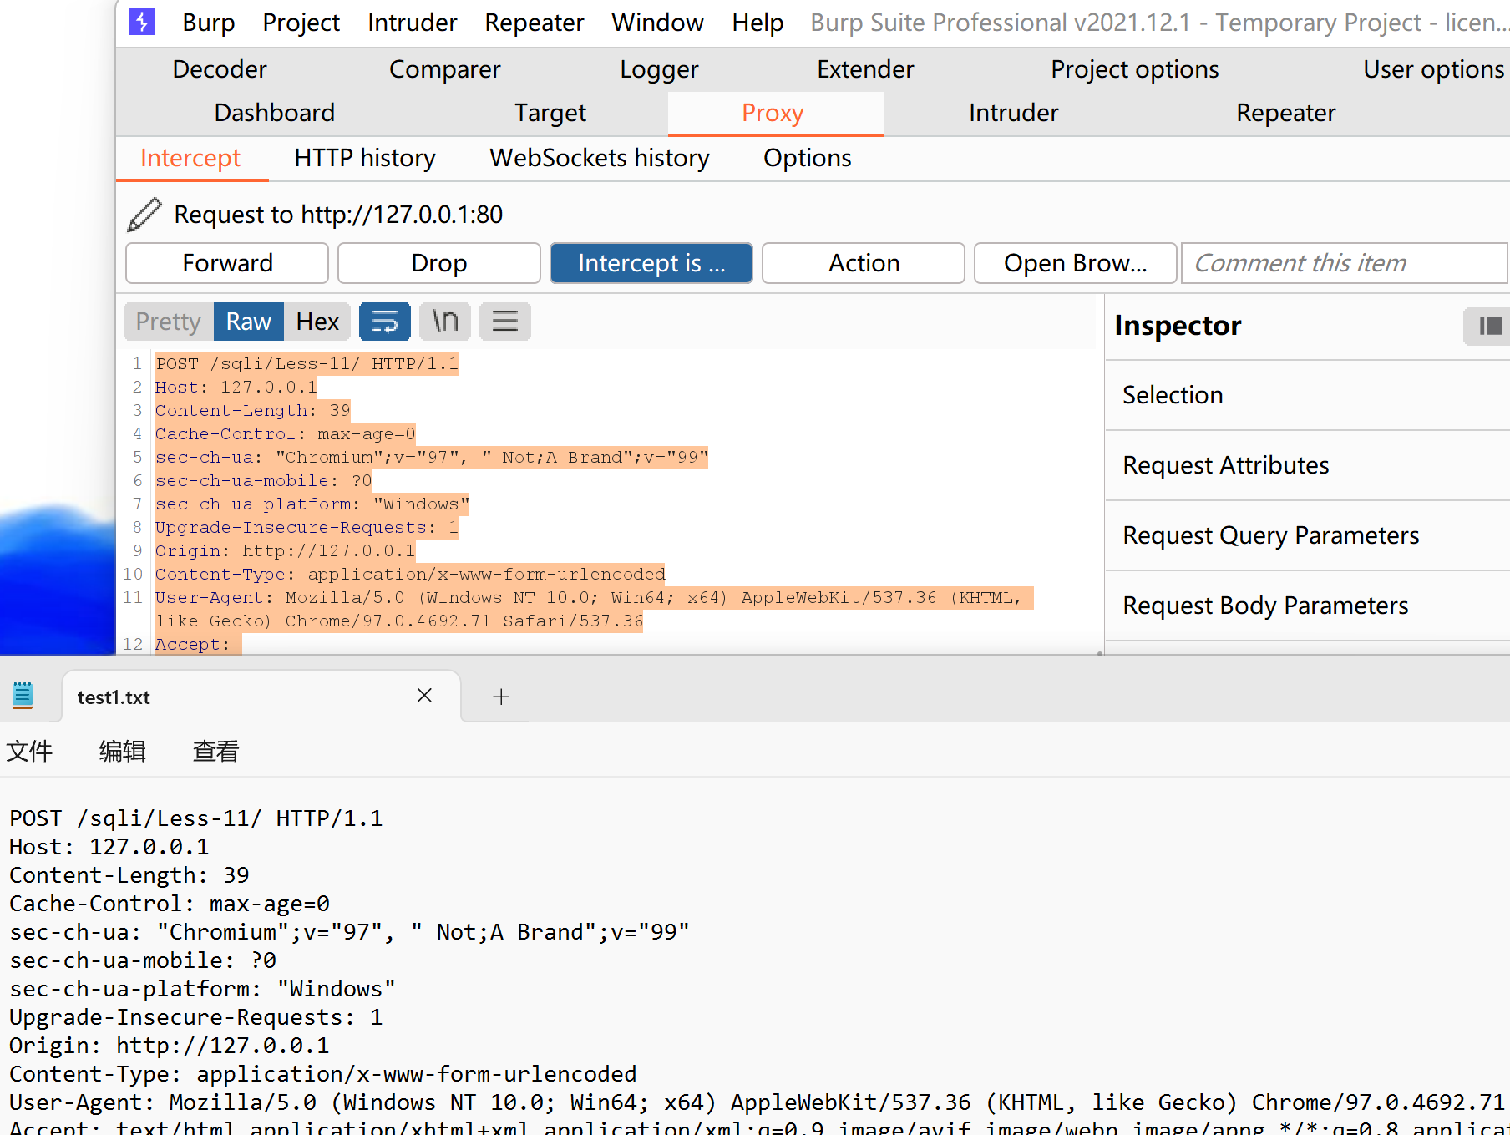
Task: Select the Intruder tool tab
Action: pyautogui.click(x=1014, y=113)
